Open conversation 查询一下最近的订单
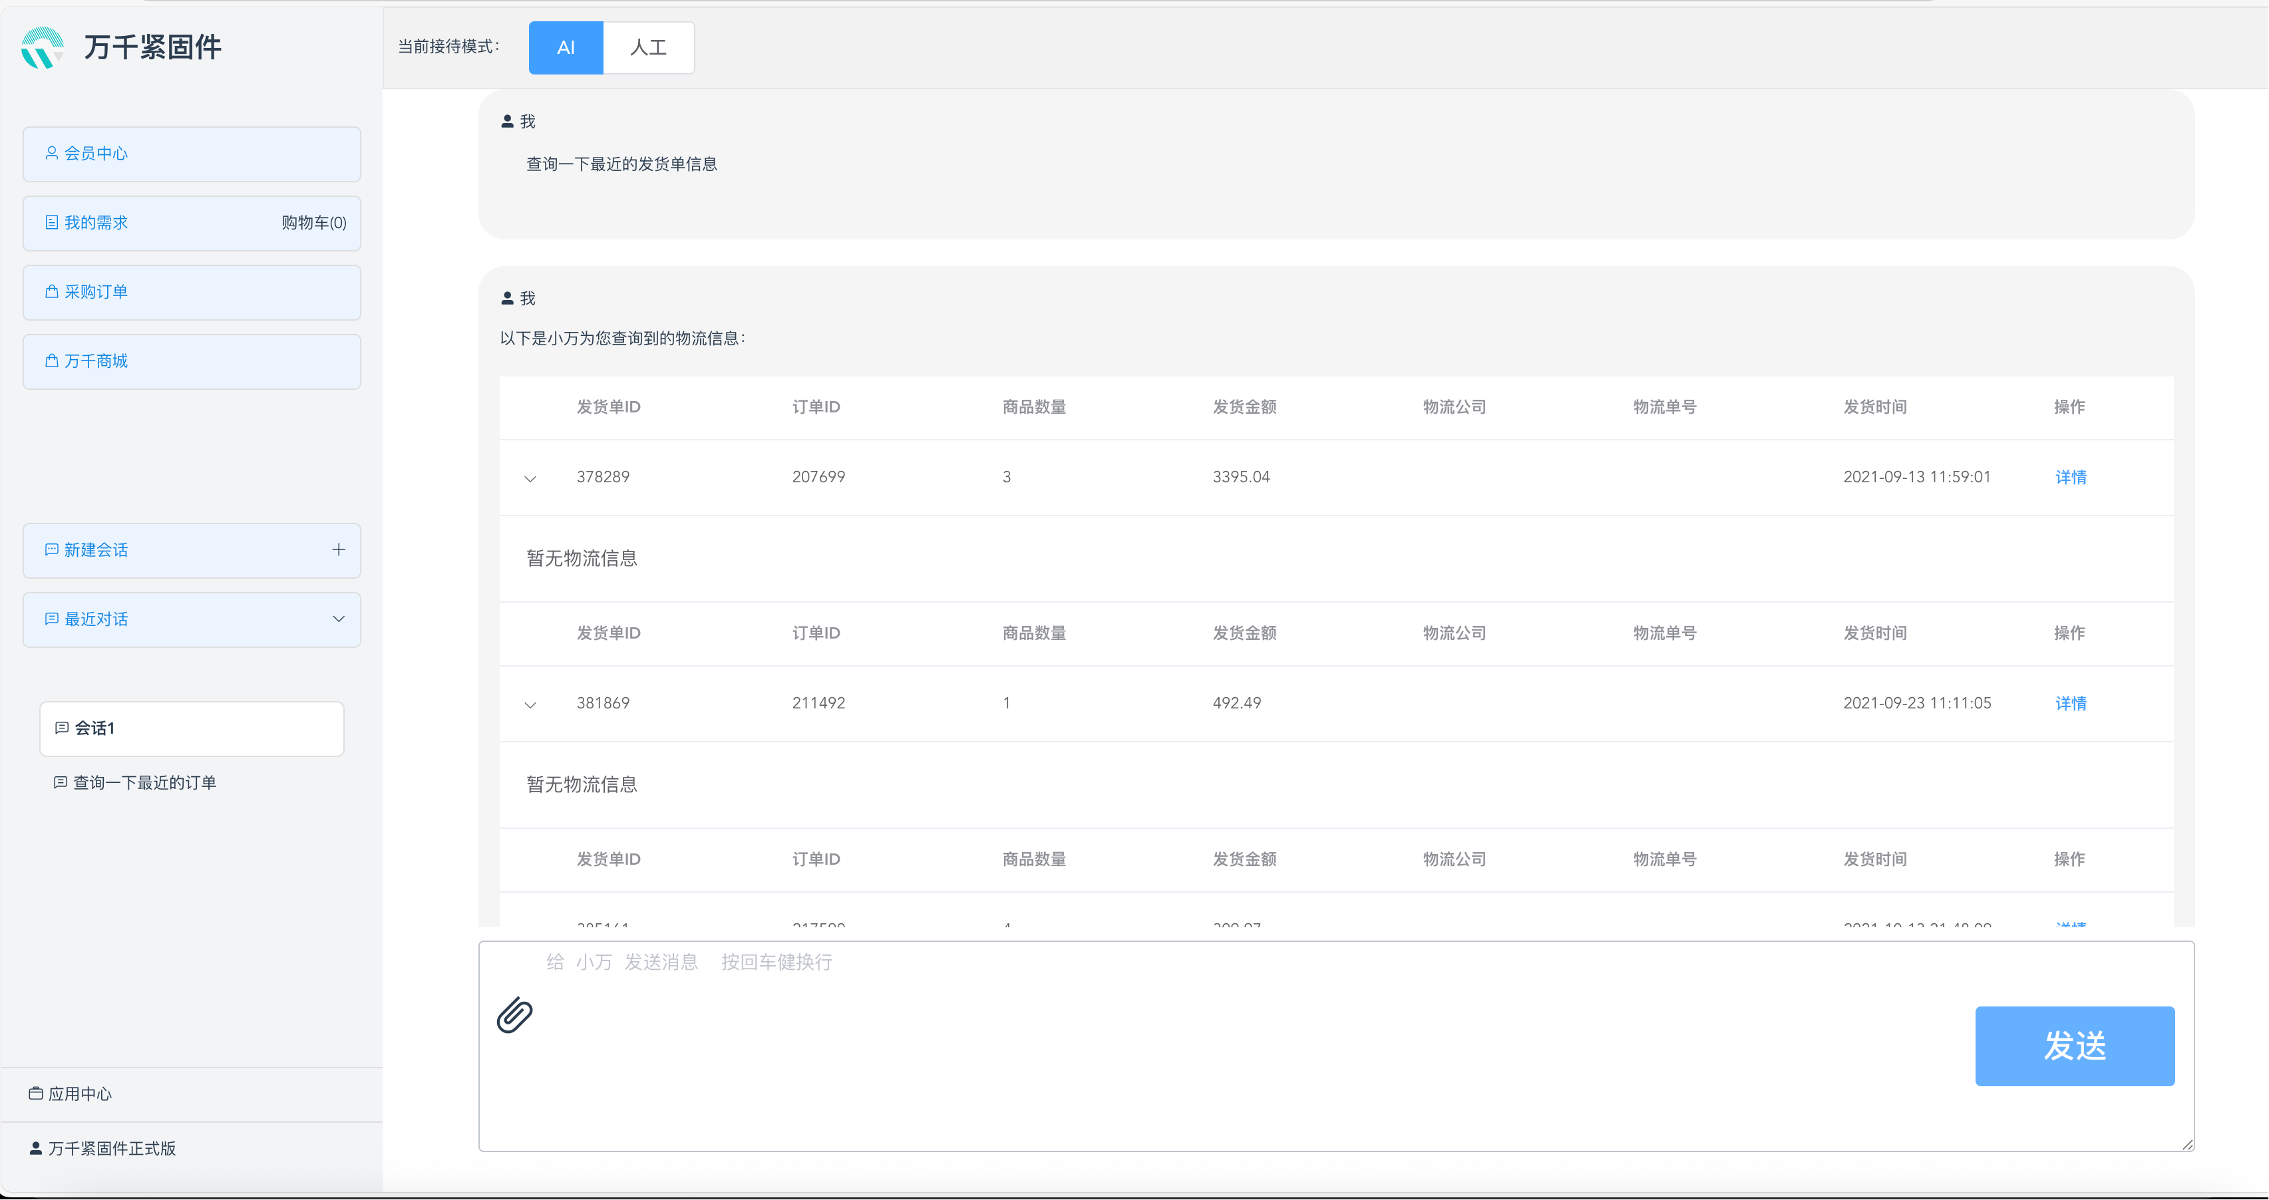 (x=144, y=783)
